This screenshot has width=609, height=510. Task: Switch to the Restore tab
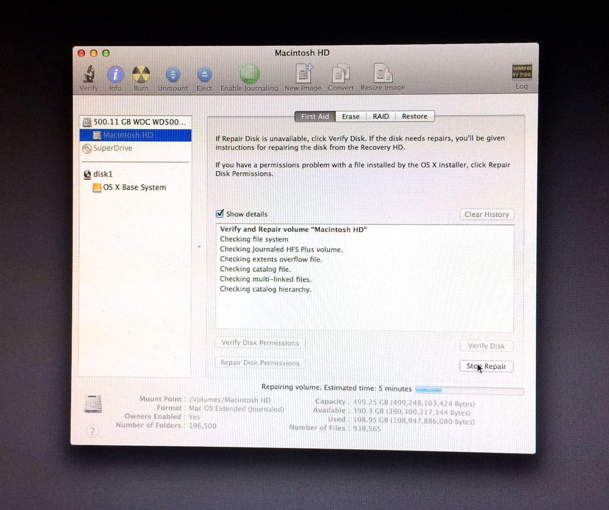pyautogui.click(x=415, y=116)
